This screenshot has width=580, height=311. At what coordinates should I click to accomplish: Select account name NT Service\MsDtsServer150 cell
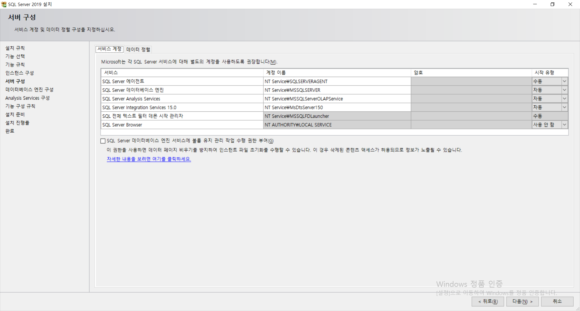[x=337, y=107]
